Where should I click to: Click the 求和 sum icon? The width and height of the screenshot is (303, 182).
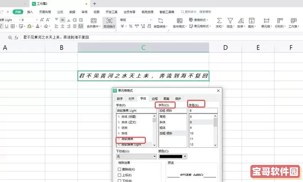tap(219, 21)
